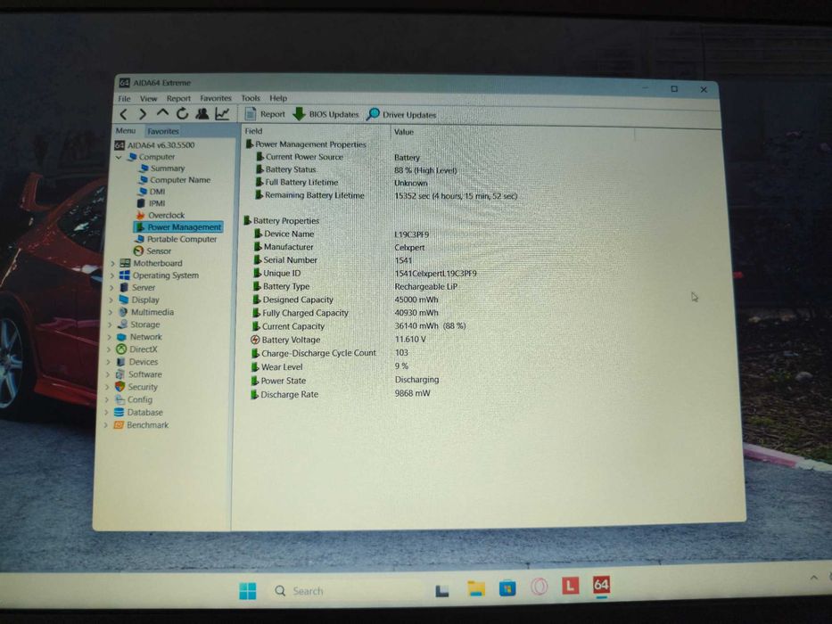
Task: Open the Help menu
Action: (x=278, y=98)
